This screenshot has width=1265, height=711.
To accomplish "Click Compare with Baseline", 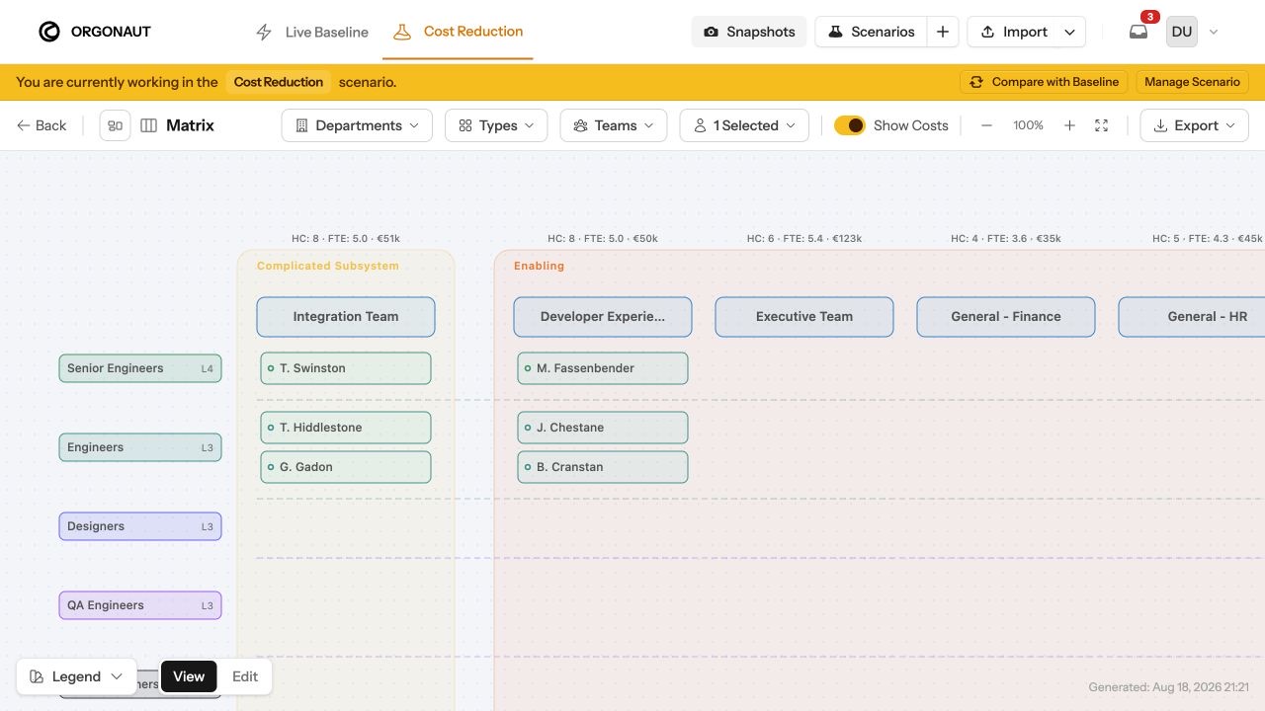I will [x=1045, y=82].
